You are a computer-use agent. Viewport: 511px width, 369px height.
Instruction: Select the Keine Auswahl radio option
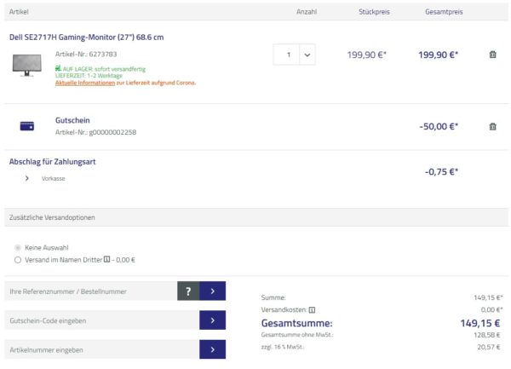coord(18,247)
